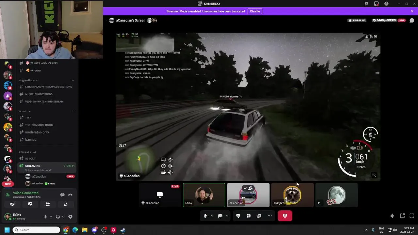Image resolution: width=418 pixels, height=235 pixels.
Task: Toggle noise suppression waveform icon
Action: point(62,195)
